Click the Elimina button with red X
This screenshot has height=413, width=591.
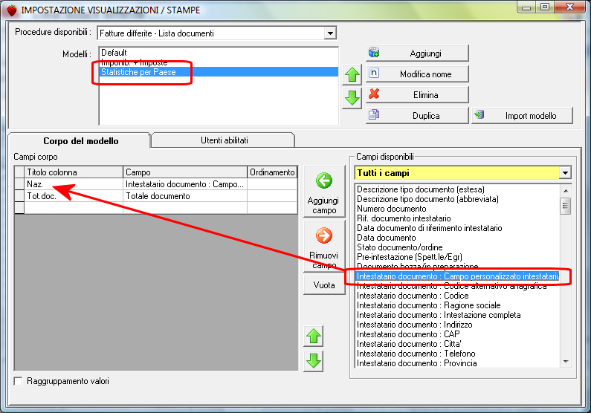click(x=417, y=95)
